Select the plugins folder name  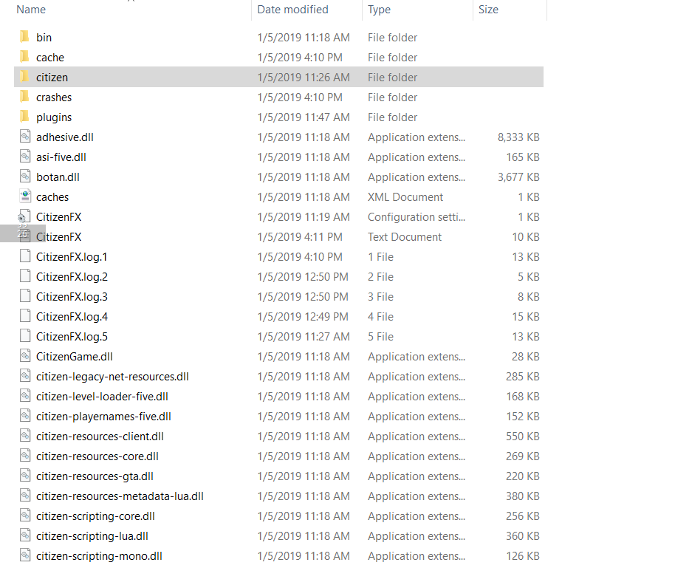pyautogui.click(x=54, y=117)
